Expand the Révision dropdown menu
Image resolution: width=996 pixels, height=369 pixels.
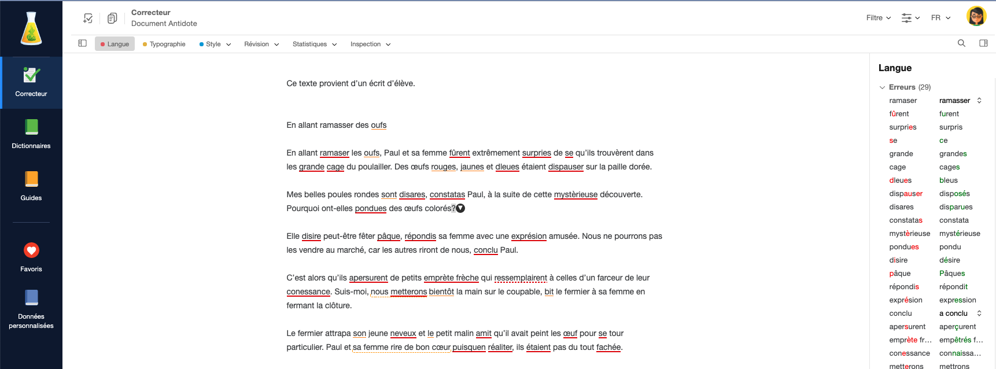(261, 44)
